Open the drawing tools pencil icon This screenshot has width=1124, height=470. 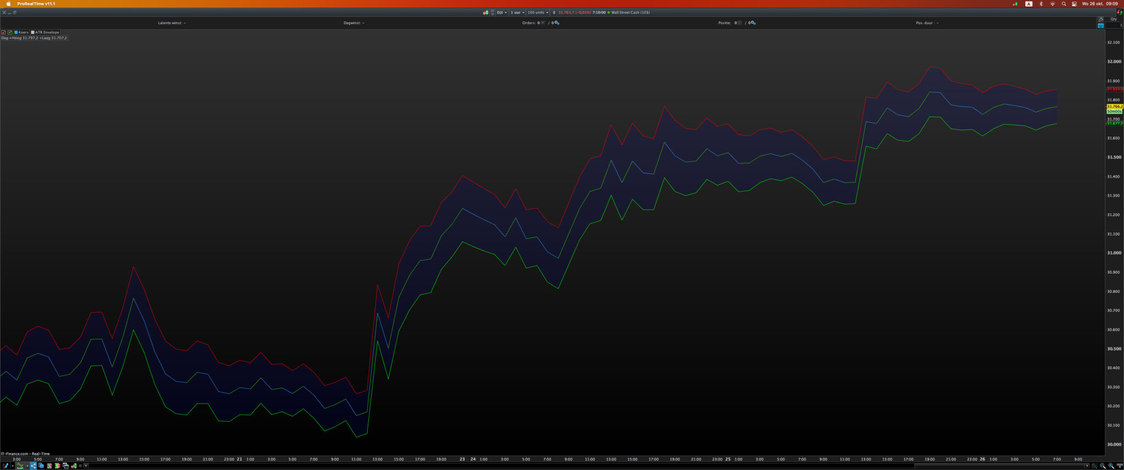pyautogui.click(x=5, y=466)
